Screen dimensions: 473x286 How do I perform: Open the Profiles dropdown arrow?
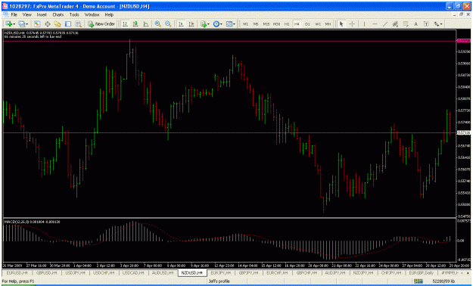coord(27,24)
